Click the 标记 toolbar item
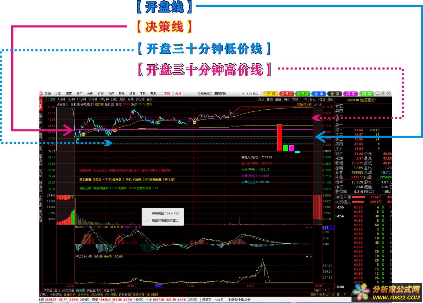 pos(313,99)
